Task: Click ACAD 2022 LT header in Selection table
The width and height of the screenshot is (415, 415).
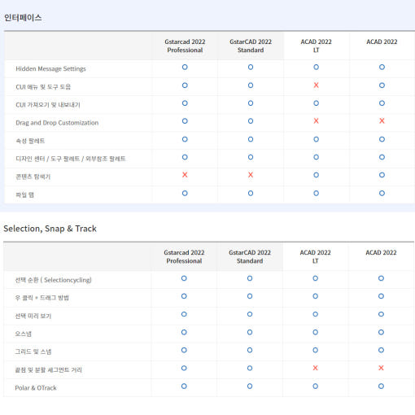Action: click(315, 256)
